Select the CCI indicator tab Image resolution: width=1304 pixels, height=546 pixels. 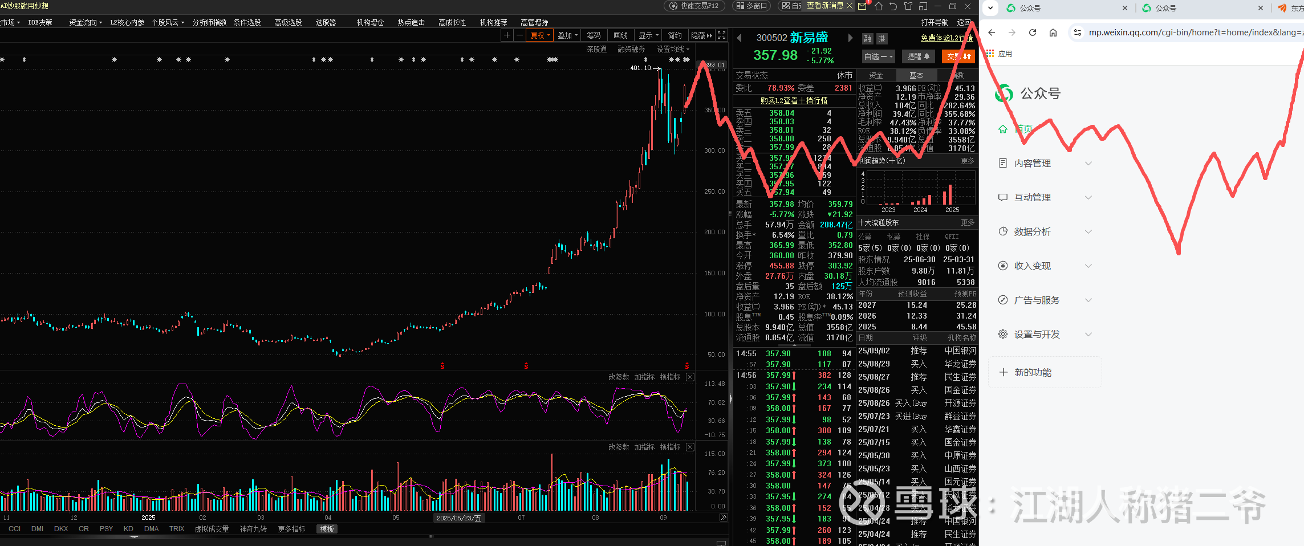point(15,529)
